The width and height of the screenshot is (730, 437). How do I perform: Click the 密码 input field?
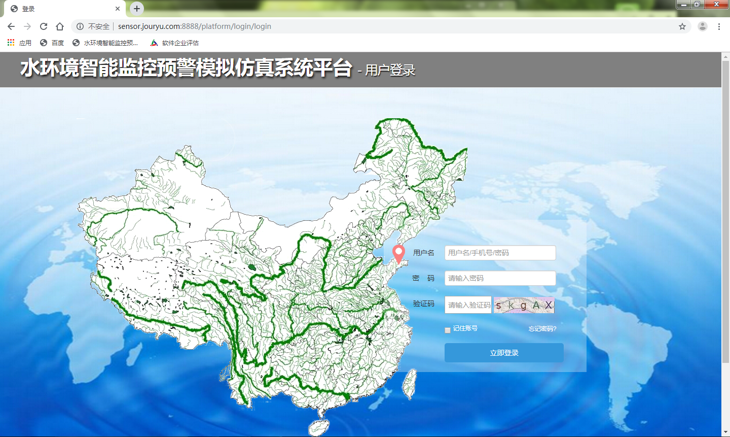500,278
